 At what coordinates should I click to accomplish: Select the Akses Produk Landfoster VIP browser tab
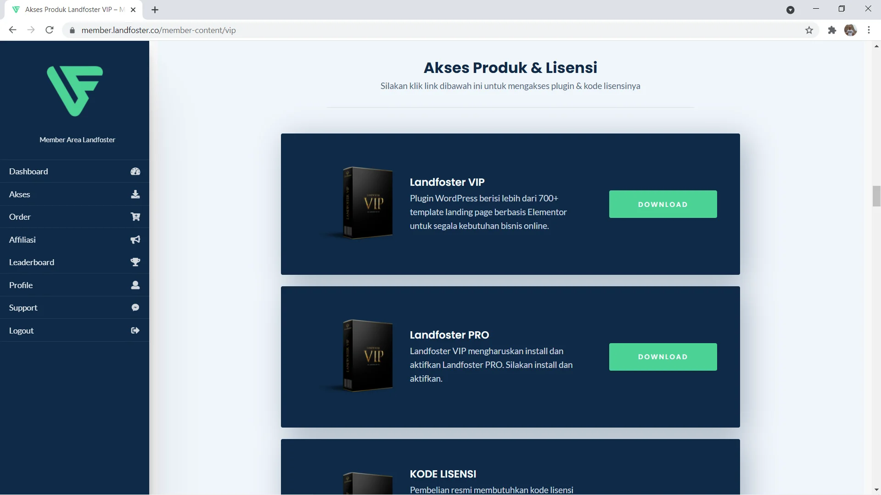[x=73, y=10]
